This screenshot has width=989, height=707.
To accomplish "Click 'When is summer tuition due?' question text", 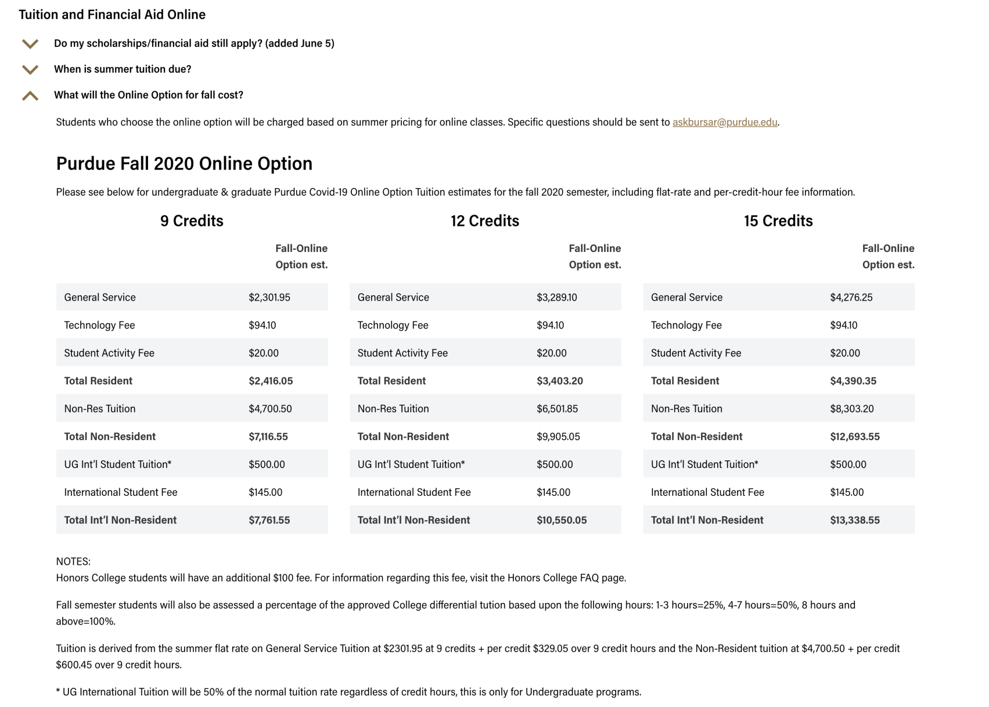I will pos(123,69).
